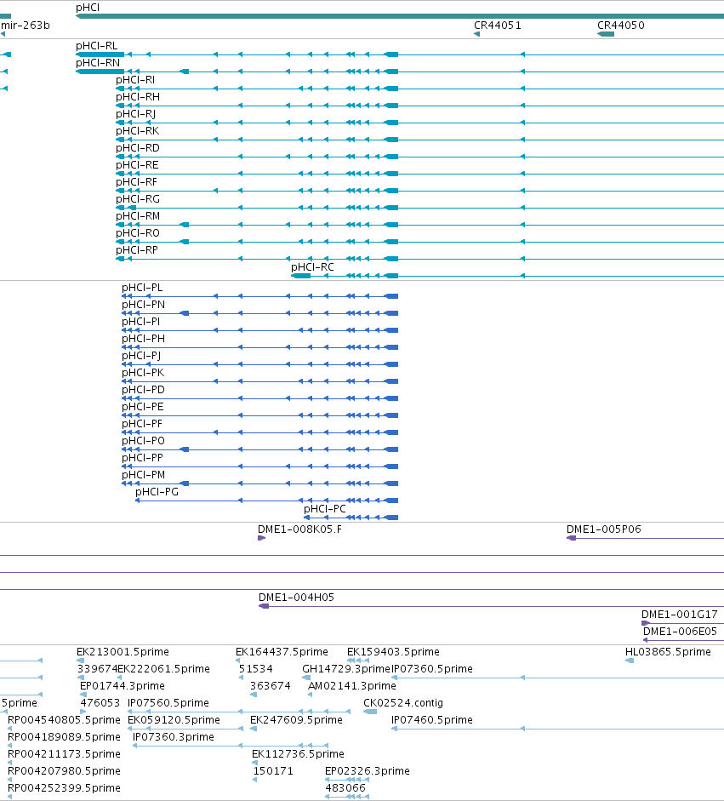
Task: Click the HL03865.5prime EST label
Action: pyautogui.click(x=669, y=652)
